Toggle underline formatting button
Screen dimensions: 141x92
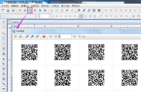[66, 16]
